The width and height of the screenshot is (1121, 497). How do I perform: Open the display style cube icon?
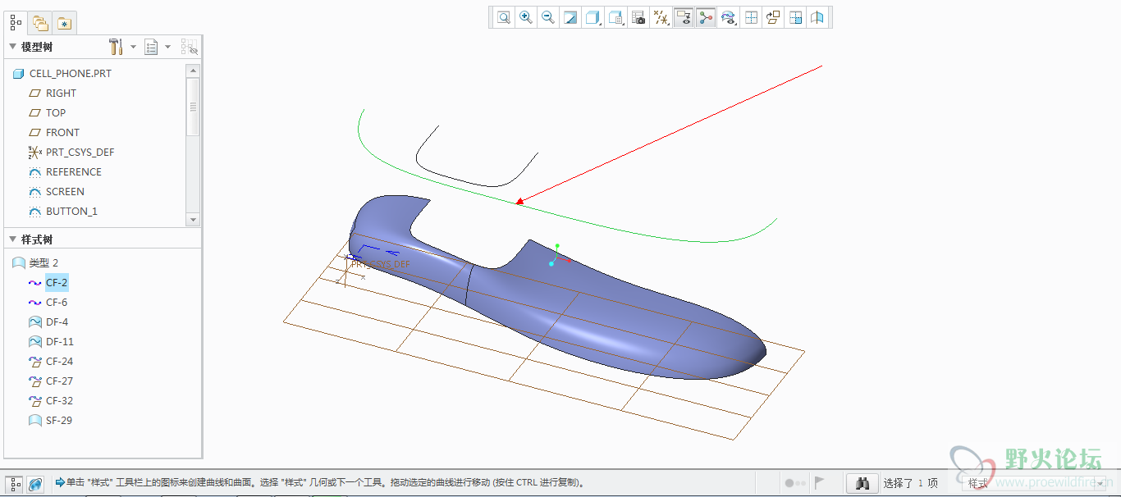click(593, 17)
